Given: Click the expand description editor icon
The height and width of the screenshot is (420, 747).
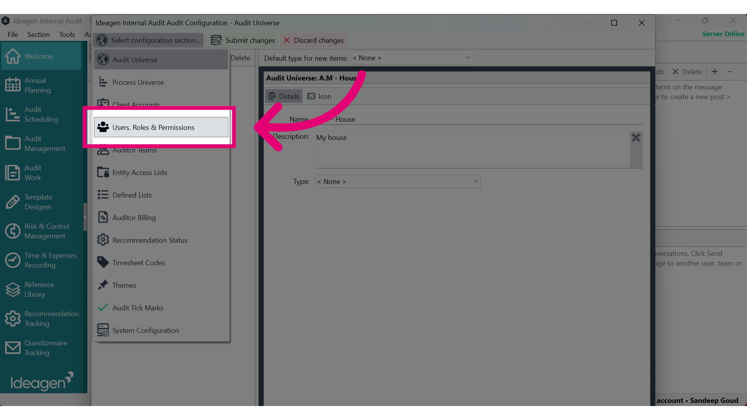Looking at the screenshot, I should 636,138.
